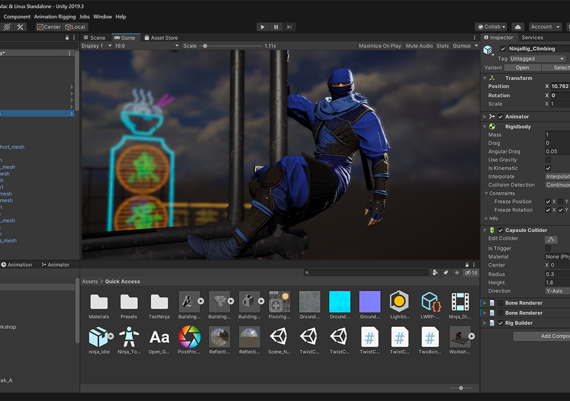Image resolution: width=570 pixels, height=401 pixels.
Task: Toggle the hidden packages count icon
Action: tap(471, 272)
